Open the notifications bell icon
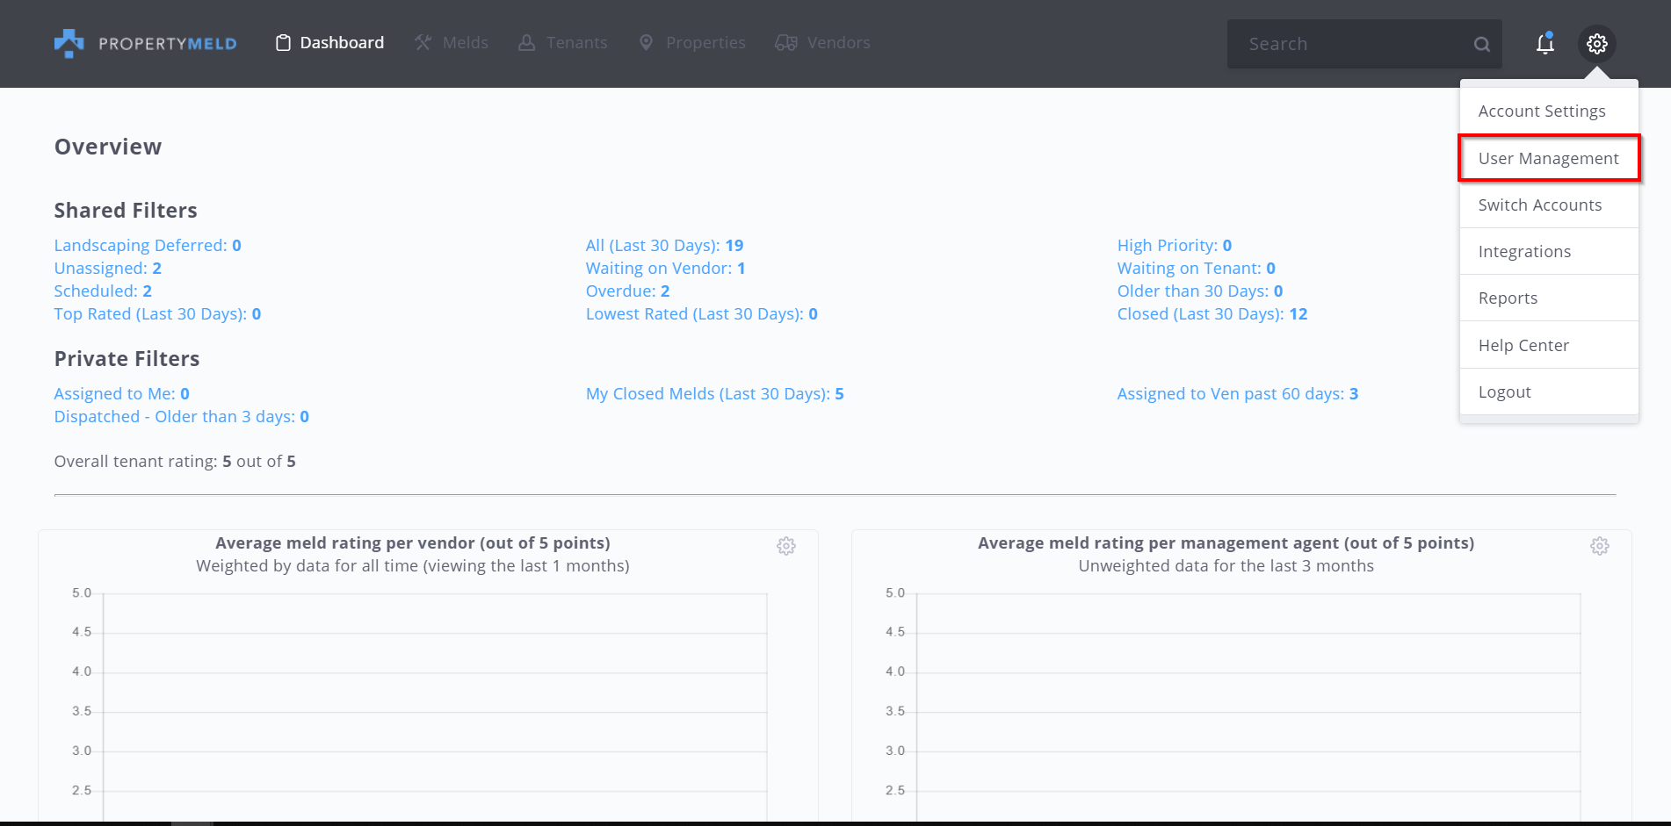The image size is (1671, 826). (1544, 43)
